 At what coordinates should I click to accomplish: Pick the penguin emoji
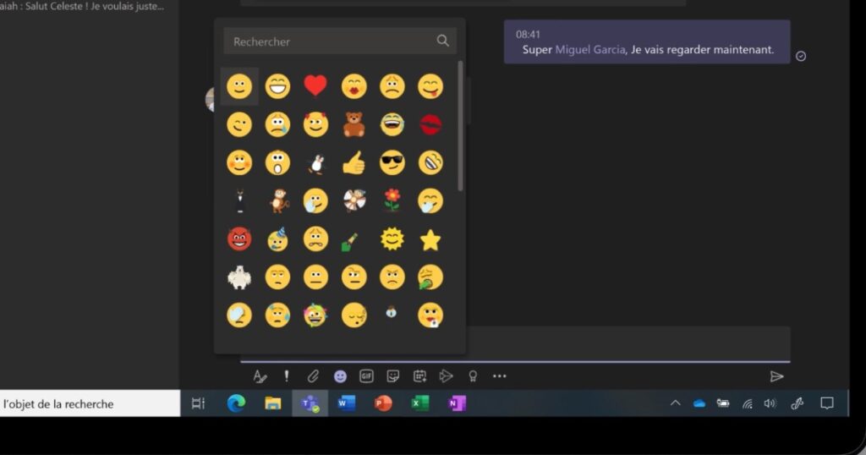tap(316, 163)
